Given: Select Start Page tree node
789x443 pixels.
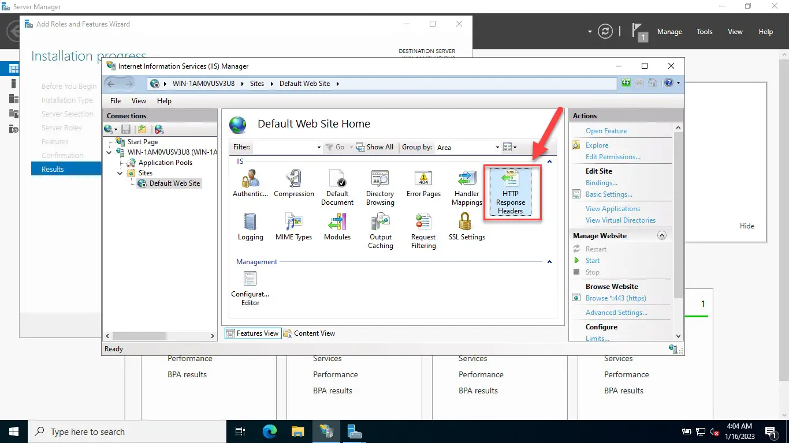Looking at the screenshot, I should pos(143,142).
